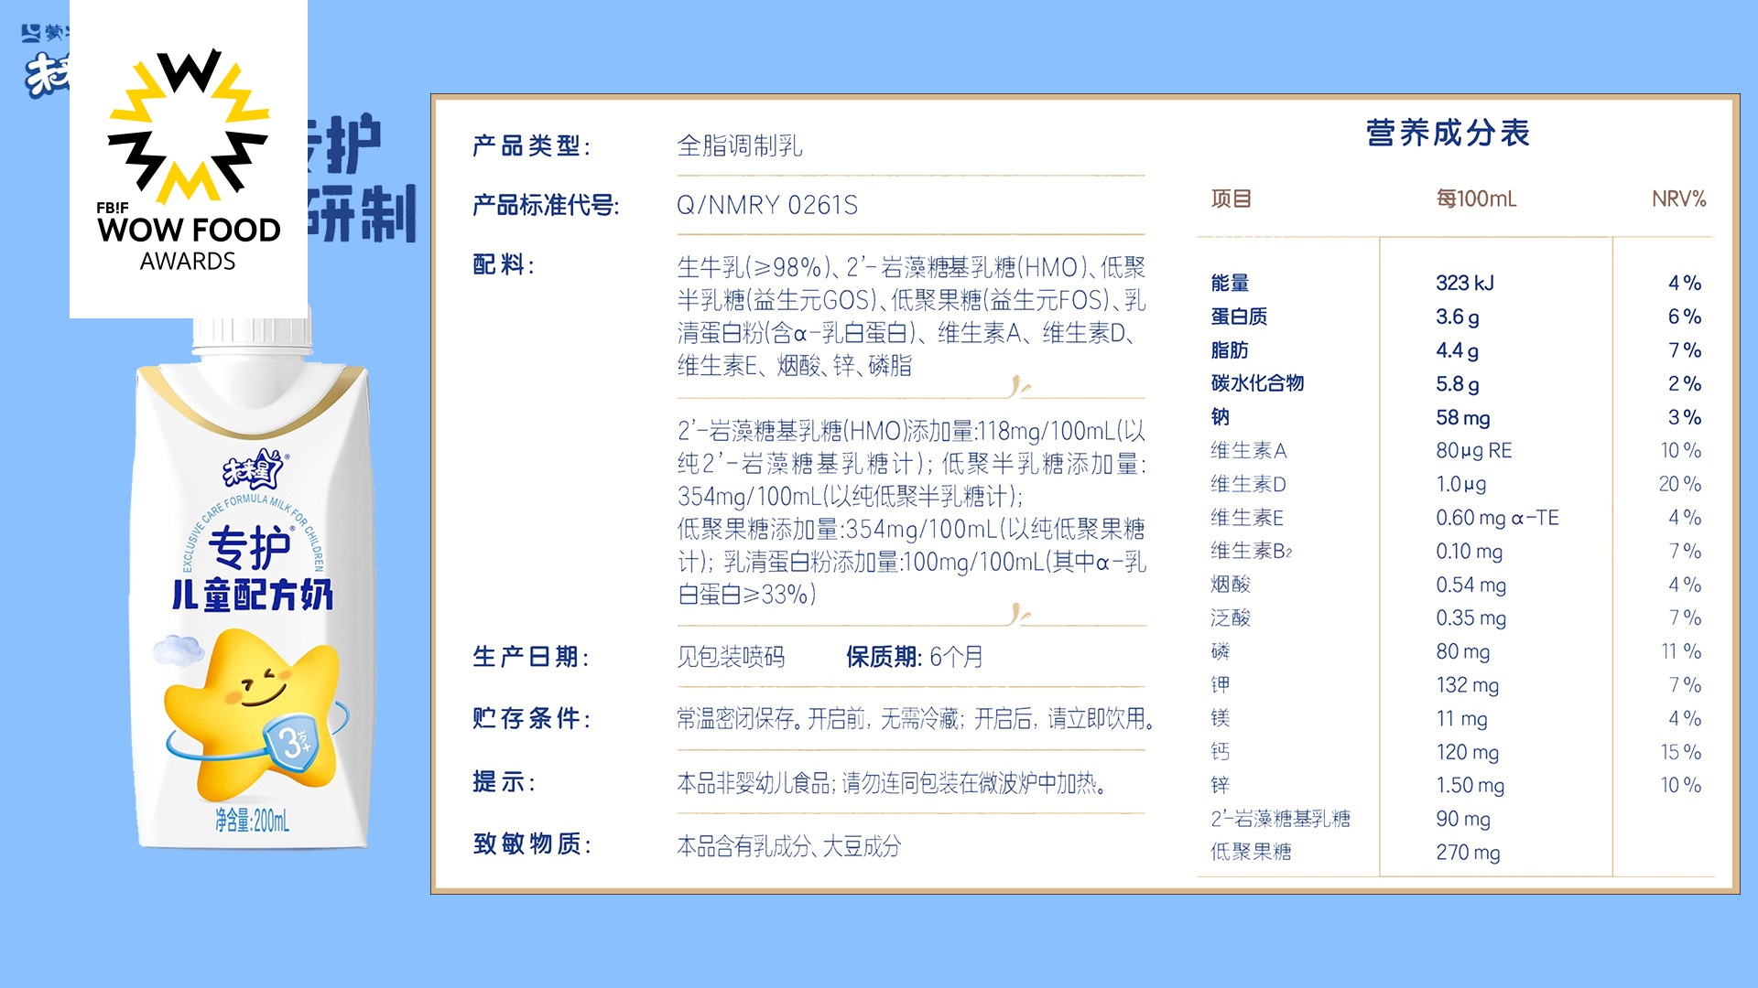
Task: Click the 配料 label
Action: pos(504,264)
